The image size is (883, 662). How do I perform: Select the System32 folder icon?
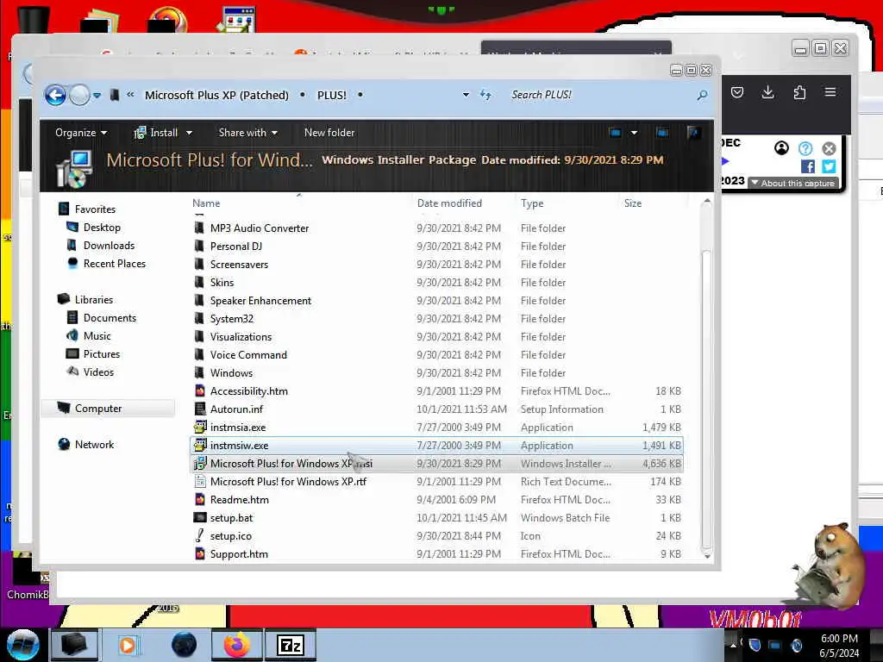199,319
